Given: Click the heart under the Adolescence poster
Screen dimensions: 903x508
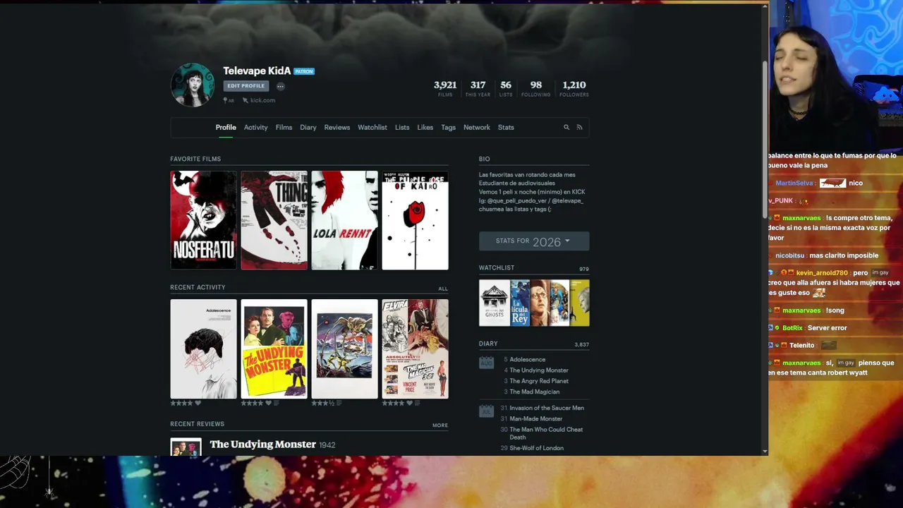Looking at the screenshot, I should [x=198, y=404].
